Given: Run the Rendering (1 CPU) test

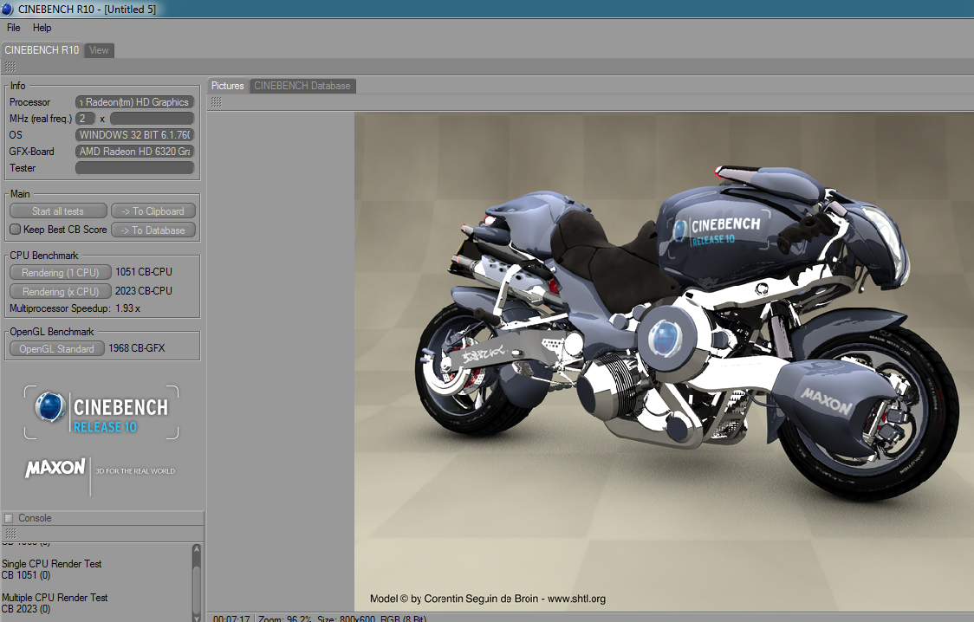Looking at the screenshot, I should (x=61, y=273).
